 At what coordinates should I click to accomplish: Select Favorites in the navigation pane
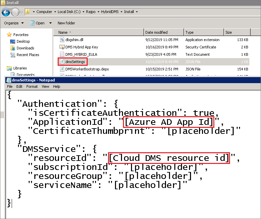(21, 35)
